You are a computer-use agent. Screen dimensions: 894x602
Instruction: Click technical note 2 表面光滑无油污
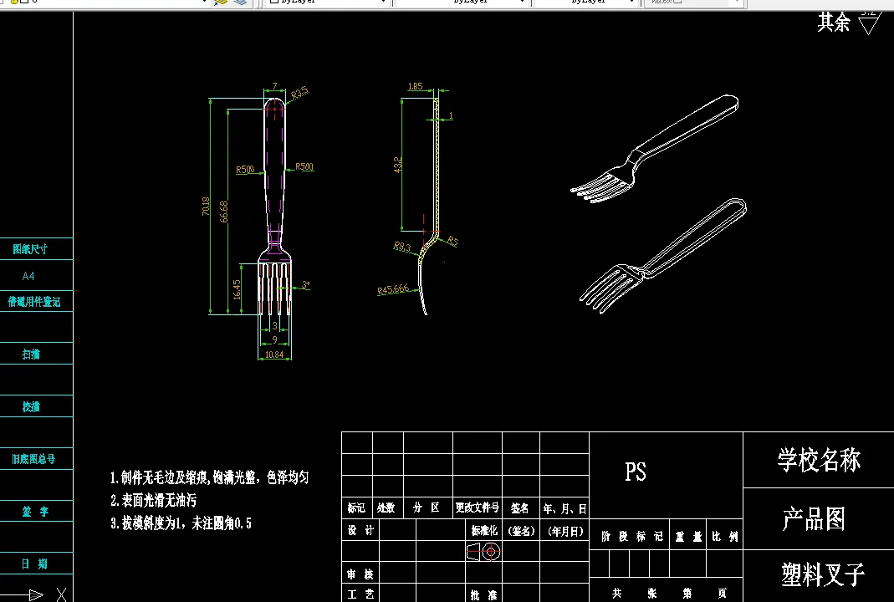153,501
